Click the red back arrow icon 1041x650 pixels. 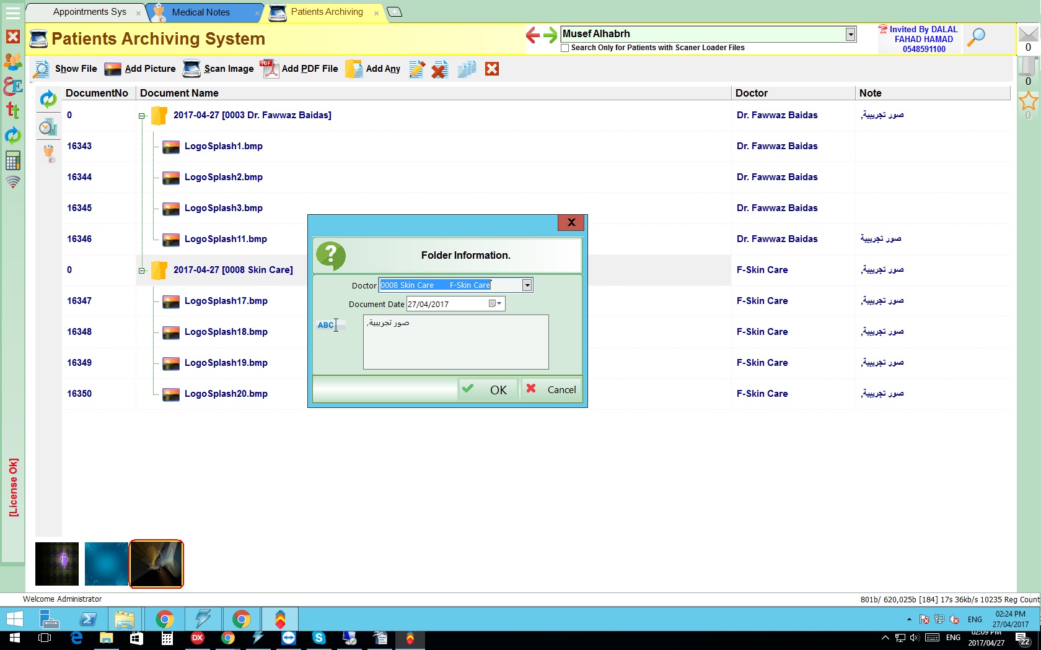(532, 35)
